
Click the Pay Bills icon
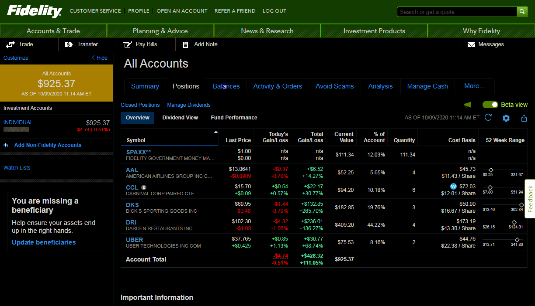click(127, 44)
